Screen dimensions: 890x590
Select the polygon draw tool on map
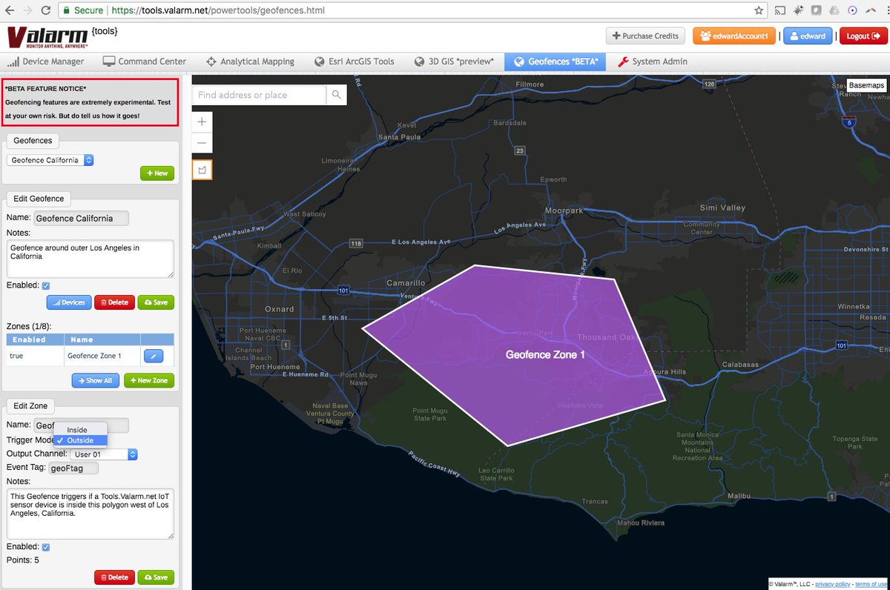tap(202, 170)
